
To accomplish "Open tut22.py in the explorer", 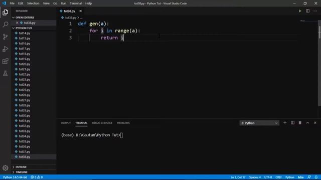I will [25, 74].
